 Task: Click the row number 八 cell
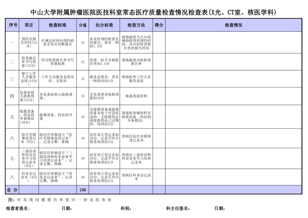[12, 177]
